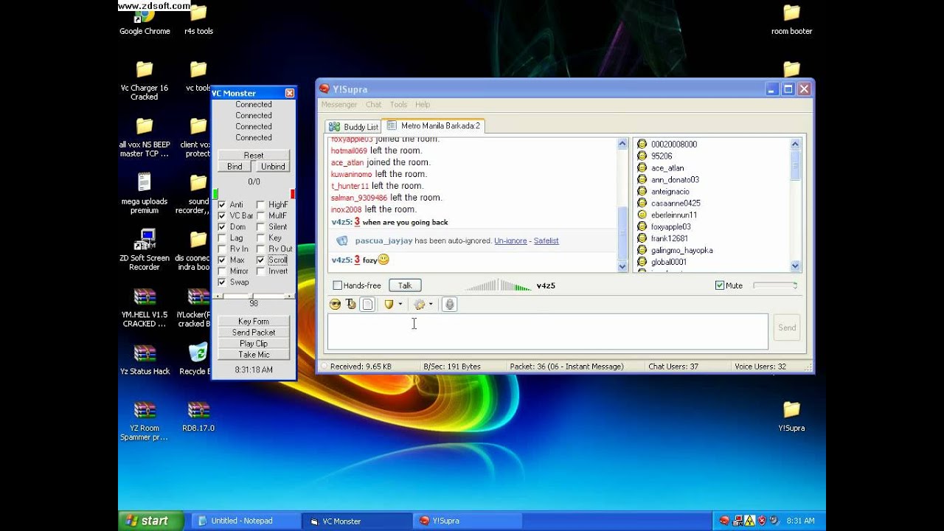Click the Bind button
944x531 pixels.
tap(235, 167)
